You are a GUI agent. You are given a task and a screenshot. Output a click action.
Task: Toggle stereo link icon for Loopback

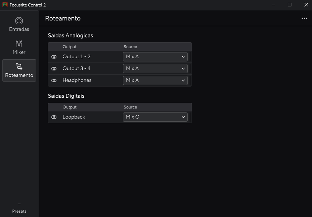click(54, 117)
